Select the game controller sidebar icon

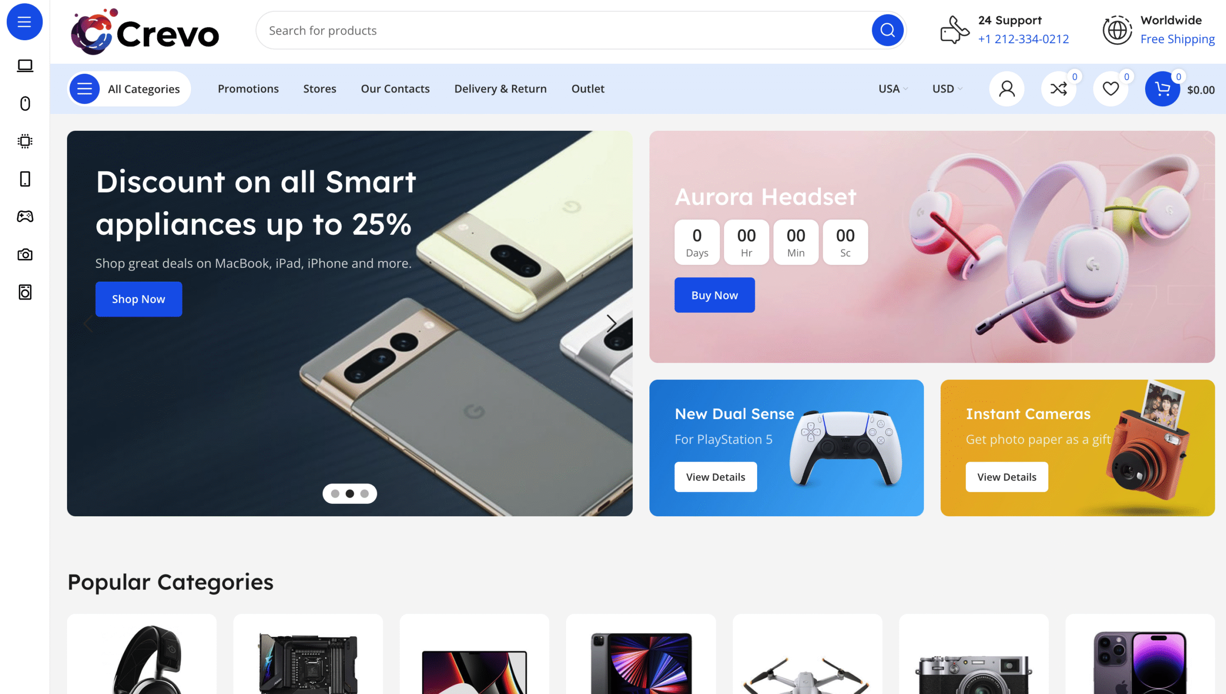click(x=25, y=216)
